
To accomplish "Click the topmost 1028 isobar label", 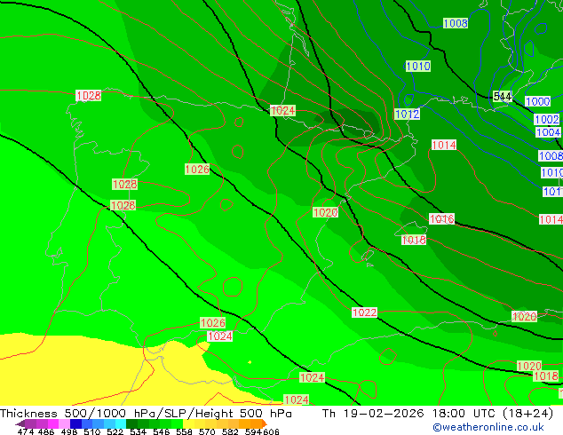I will coord(88,96).
